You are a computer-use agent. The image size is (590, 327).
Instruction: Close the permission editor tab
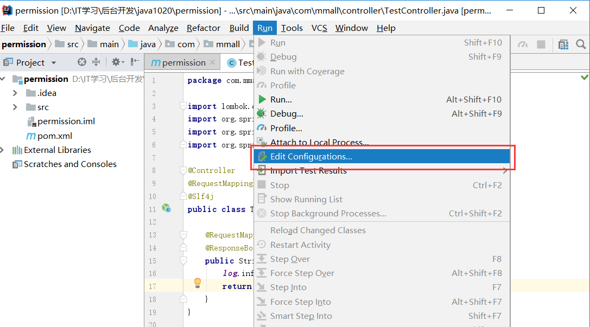click(213, 62)
